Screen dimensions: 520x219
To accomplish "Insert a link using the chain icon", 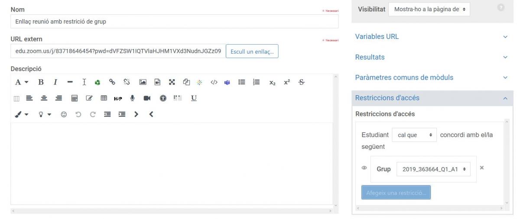I will [x=112, y=82].
